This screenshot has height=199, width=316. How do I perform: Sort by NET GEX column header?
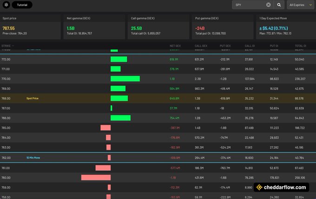click(x=175, y=46)
